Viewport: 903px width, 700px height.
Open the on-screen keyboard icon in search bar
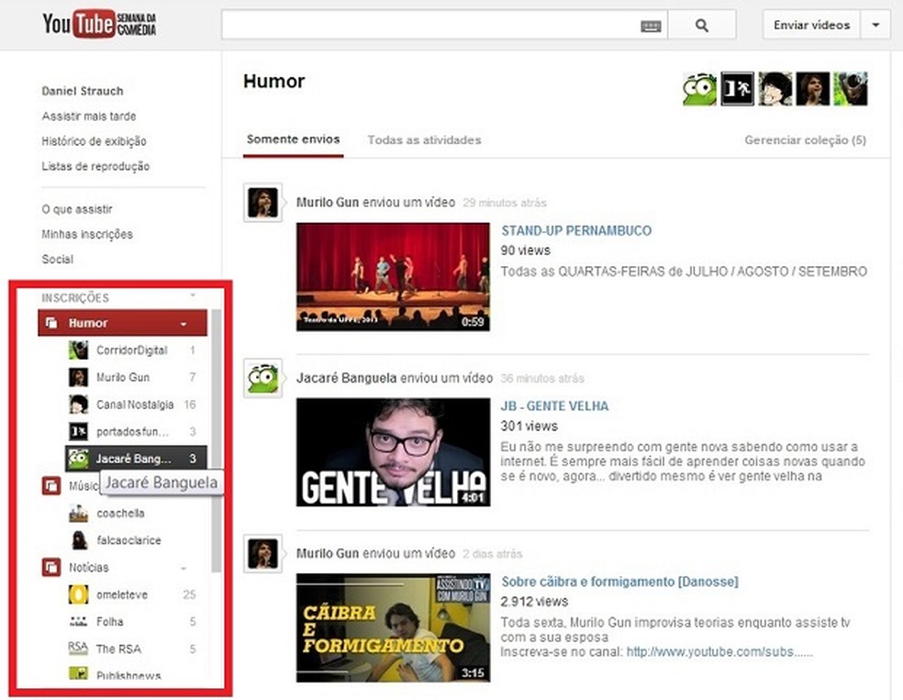pyautogui.click(x=652, y=25)
